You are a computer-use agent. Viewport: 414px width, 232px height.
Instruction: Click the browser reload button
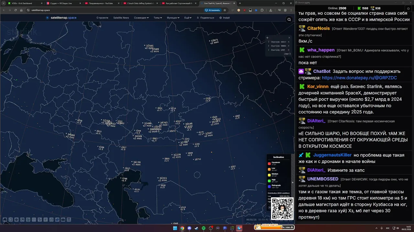pos(15,10)
